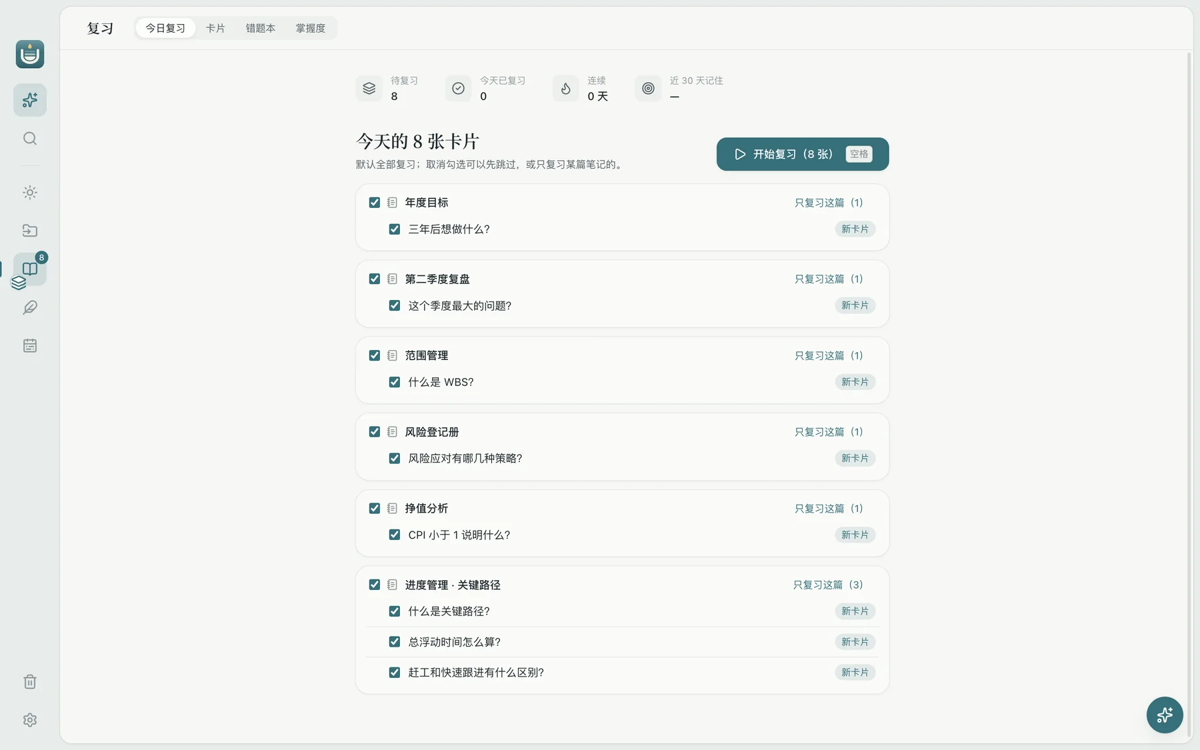Click 只复习这篇 (1) for 范围管理
1200x750 pixels.
(x=829, y=356)
